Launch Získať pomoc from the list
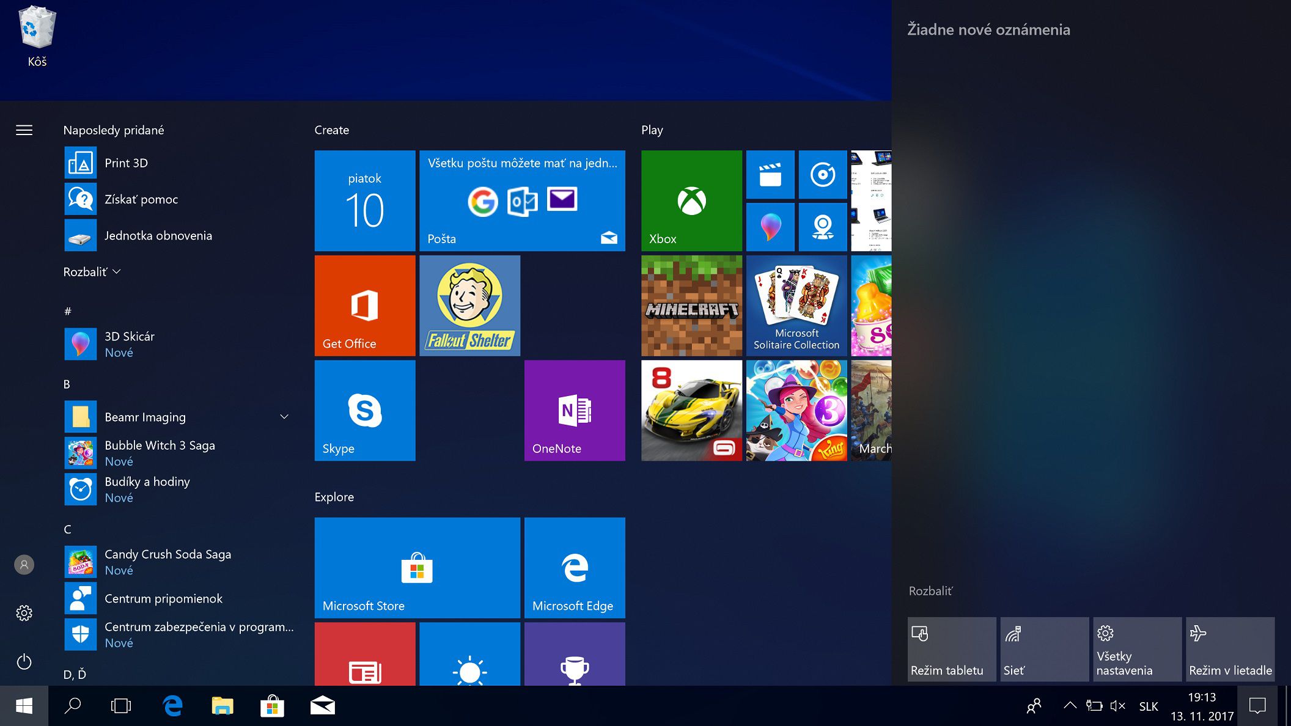This screenshot has width=1291, height=726. tap(179, 199)
